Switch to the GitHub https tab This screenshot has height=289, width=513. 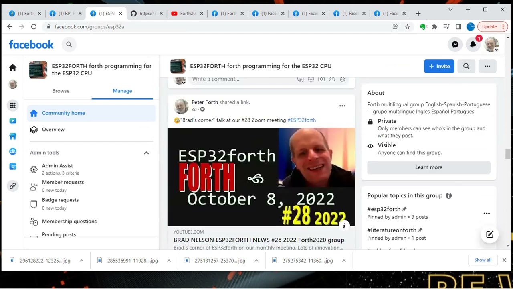(147, 14)
